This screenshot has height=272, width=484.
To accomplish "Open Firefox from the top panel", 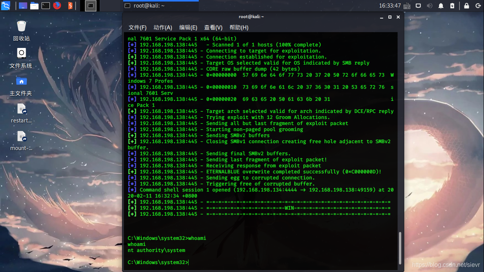I will pyautogui.click(x=57, y=5).
